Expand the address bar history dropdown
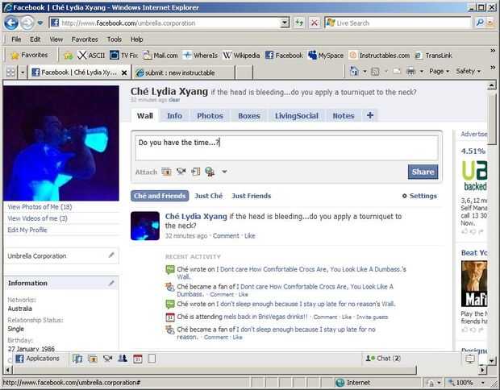 point(285,23)
